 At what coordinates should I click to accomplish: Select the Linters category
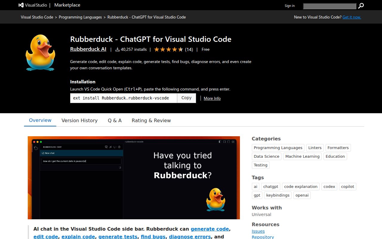[x=315, y=148]
